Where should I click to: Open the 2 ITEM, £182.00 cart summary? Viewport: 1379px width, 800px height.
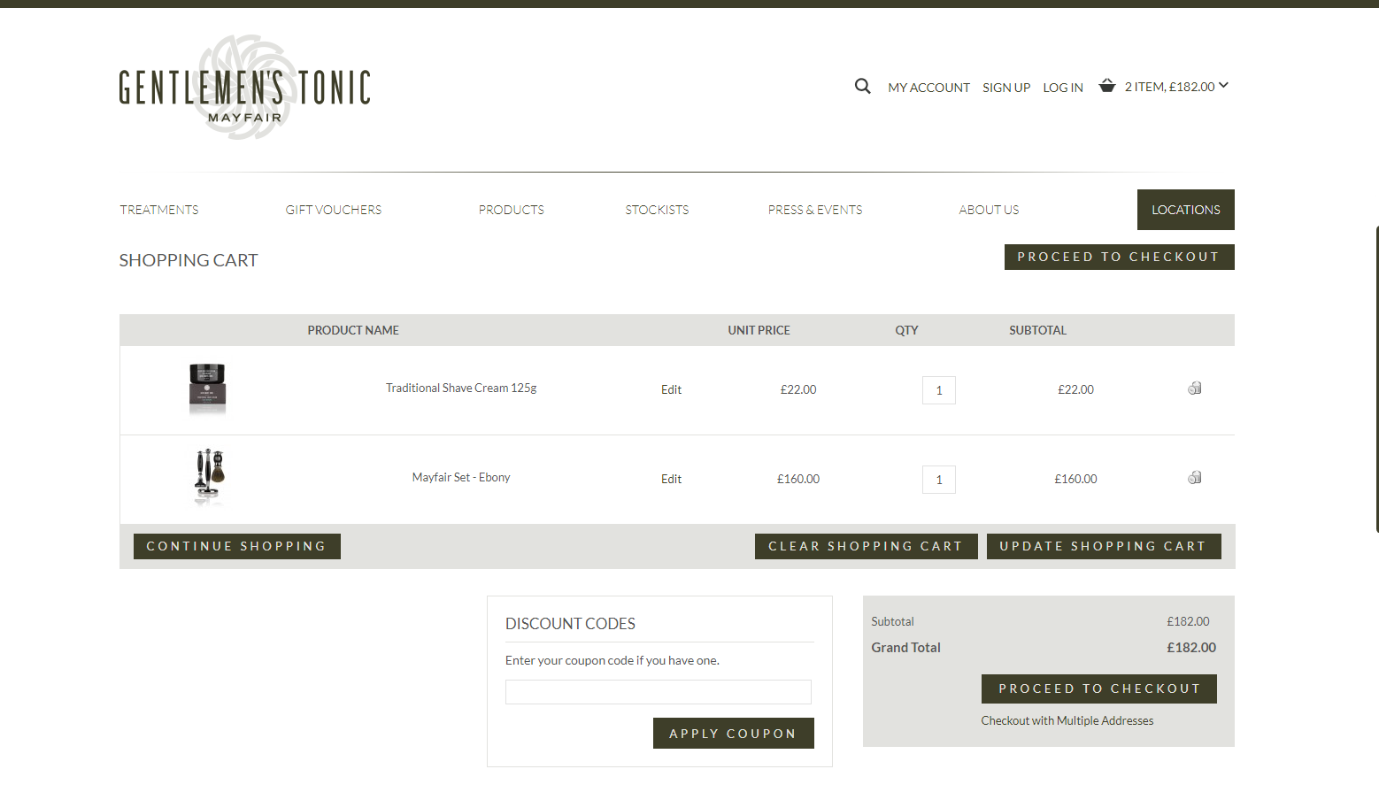tap(1169, 87)
